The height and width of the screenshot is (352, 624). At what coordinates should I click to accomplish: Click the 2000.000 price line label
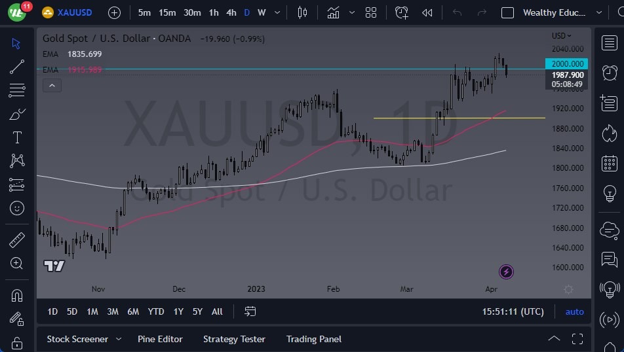(567, 63)
